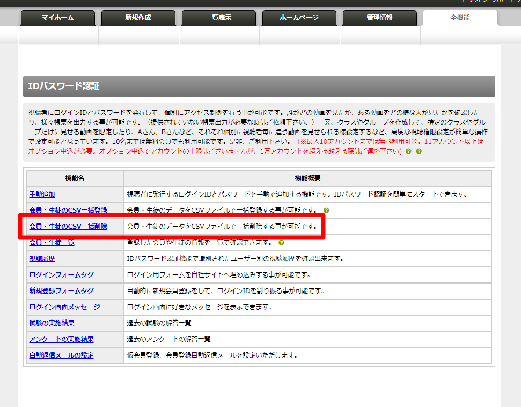The image size is (521, 407).
Task: Open help icon beside CSV一括登録 description
Action: click(x=326, y=210)
